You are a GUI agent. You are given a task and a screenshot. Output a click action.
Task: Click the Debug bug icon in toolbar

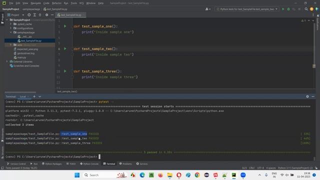coord(288,9)
